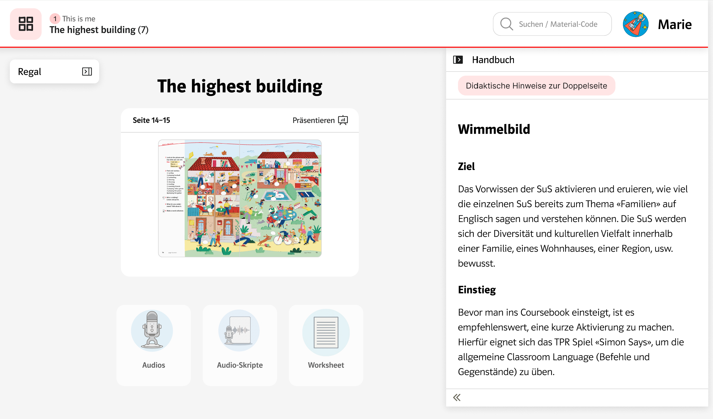Open the Audios microphone icon

(x=152, y=330)
